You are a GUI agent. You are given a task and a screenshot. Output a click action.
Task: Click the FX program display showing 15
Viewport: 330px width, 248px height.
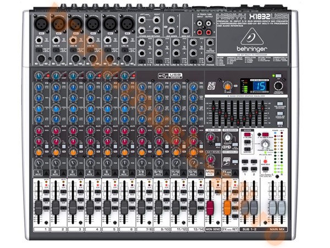pyautogui.click(x=259, y=85)
